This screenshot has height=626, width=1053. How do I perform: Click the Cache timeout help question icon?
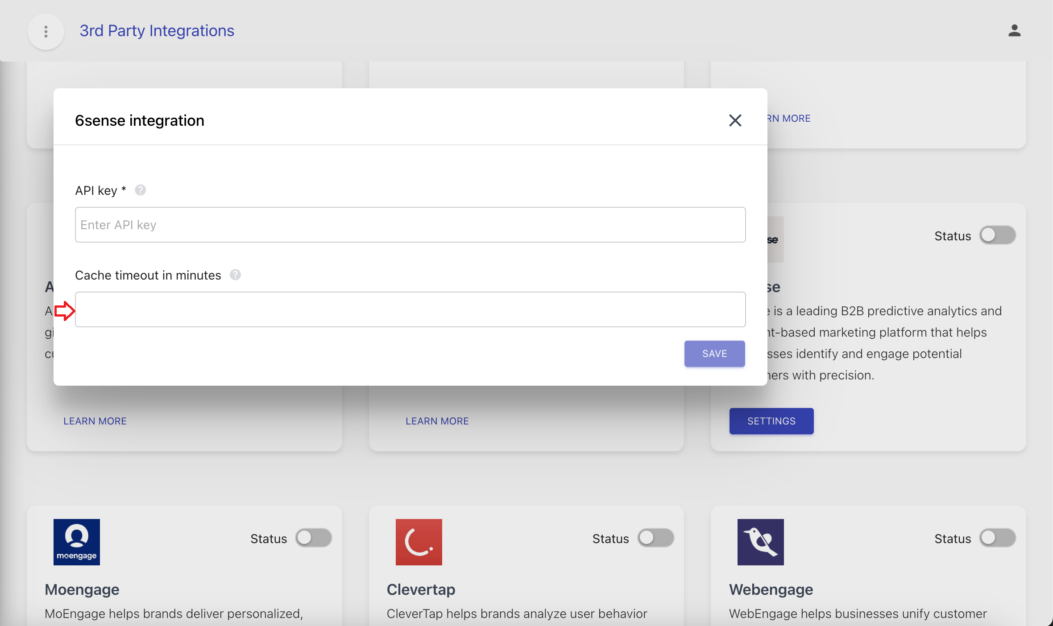[x=235, y=275]
